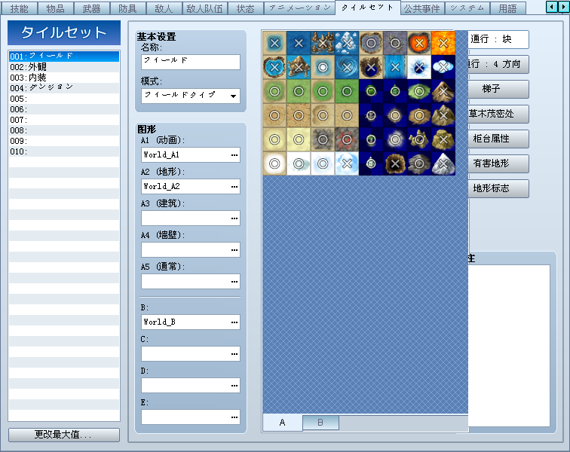Select the snow-capped mountain tile
Viewport: 570px width, 452px height.
point(443,164)
